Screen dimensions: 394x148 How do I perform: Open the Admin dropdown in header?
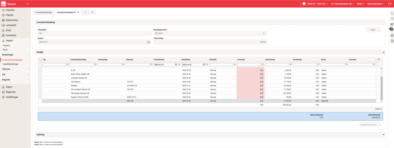click(361, 4)
